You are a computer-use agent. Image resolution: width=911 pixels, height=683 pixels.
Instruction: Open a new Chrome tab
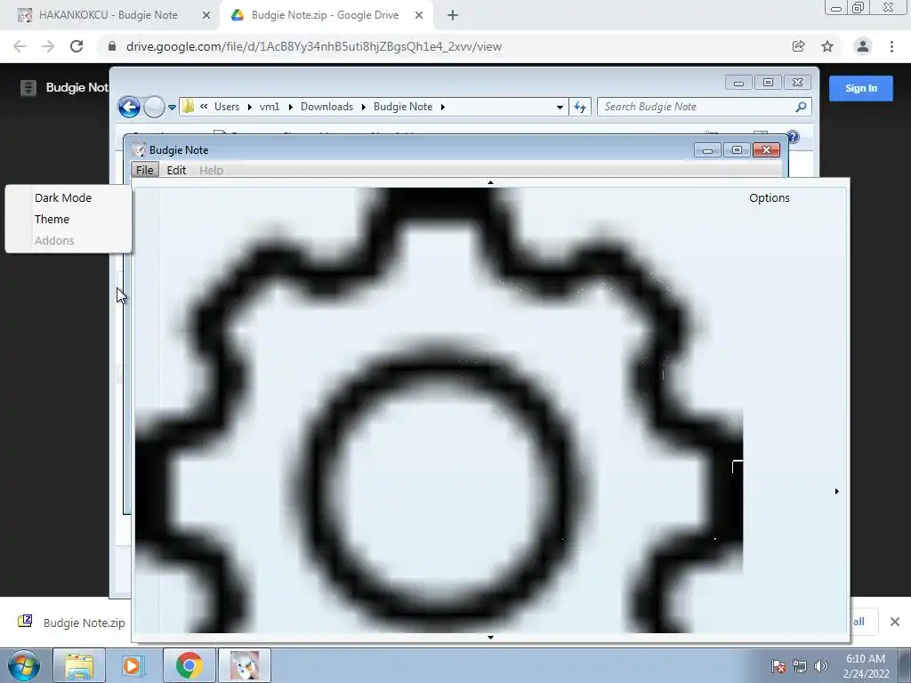point(453,15)
